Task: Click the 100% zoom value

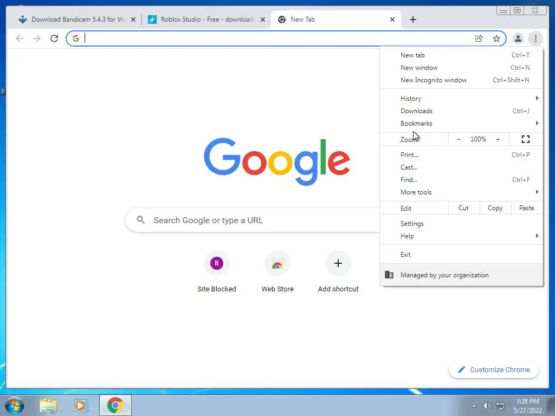Action: point(478,139)
